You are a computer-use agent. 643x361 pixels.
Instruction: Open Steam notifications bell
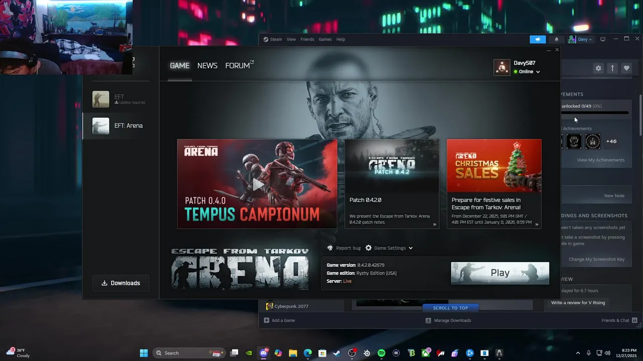point(556,39)
